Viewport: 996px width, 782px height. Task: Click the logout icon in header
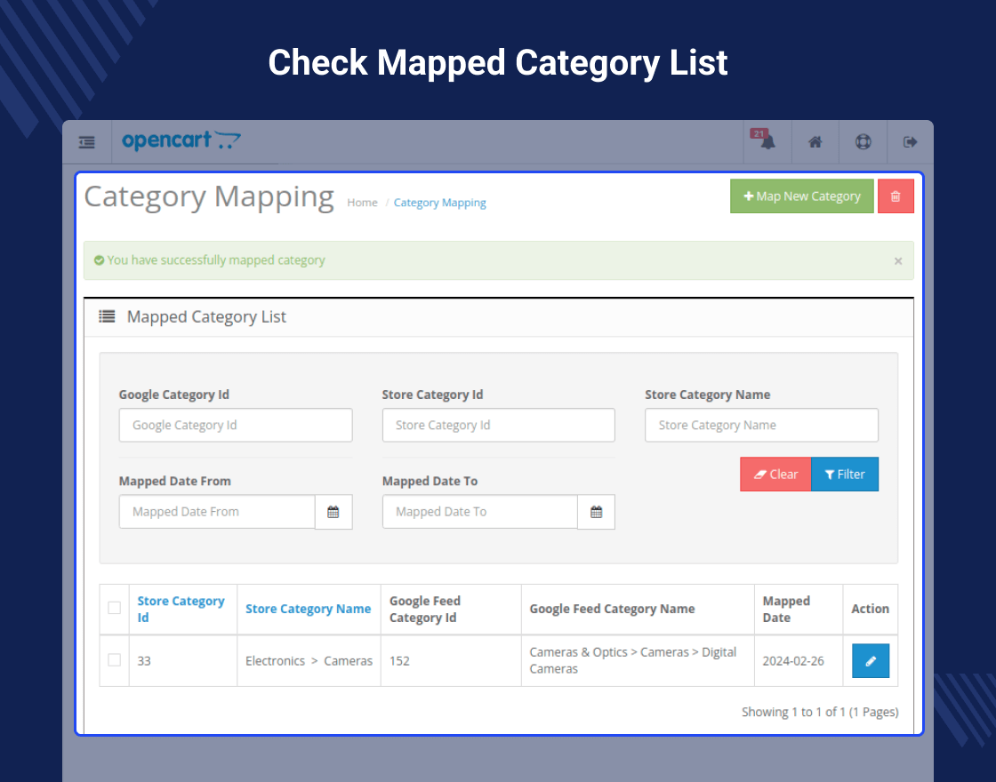(x=911, y=142)
